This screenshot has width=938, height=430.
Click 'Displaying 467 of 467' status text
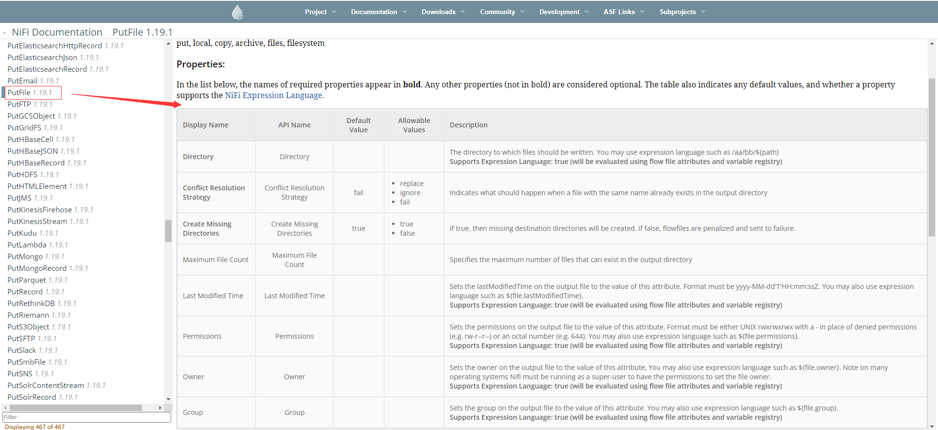[x=35, y=427]
